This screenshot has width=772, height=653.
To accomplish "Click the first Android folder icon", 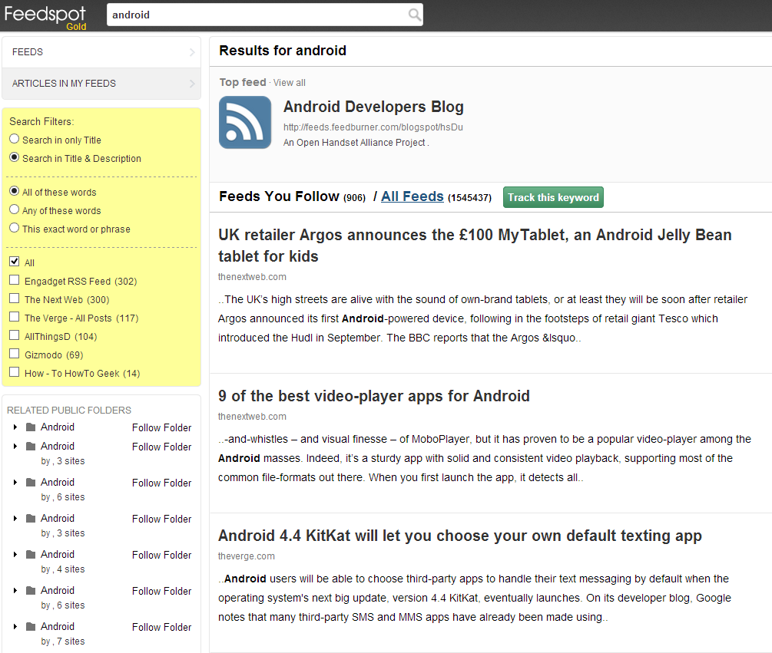I will click(31, 427).
